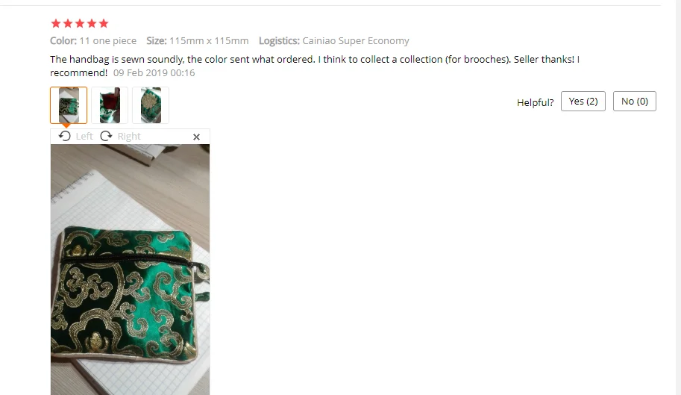This screenshot has width=681, height=395.
Task: Click the vertical page scrollbar
Action: [678, 197]
